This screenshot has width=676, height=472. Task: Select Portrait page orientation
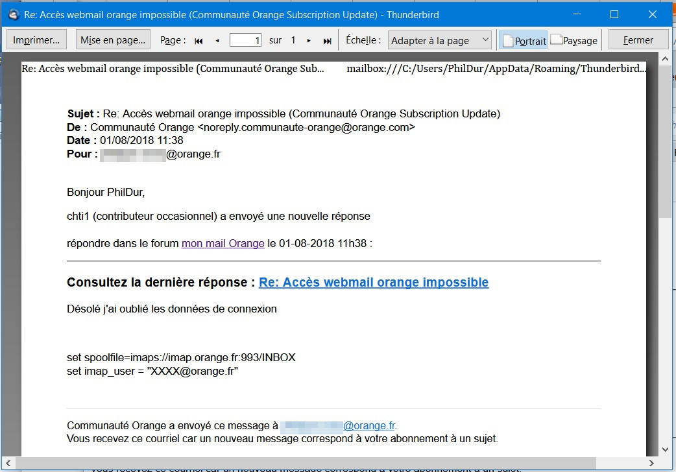pyautogui.click(x=524, y=40)
